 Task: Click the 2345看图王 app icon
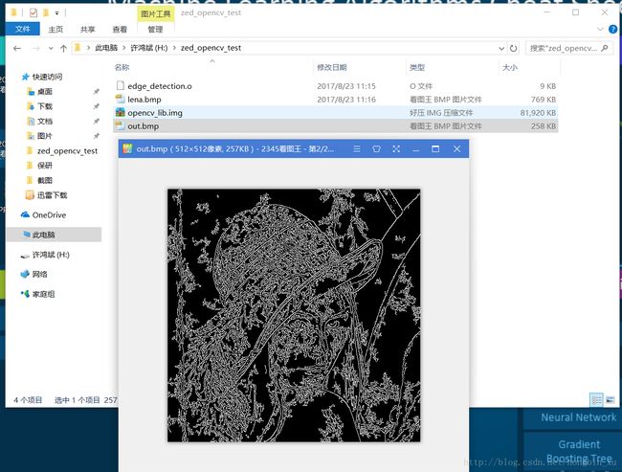pyautogui.click(x=127, y=148)
